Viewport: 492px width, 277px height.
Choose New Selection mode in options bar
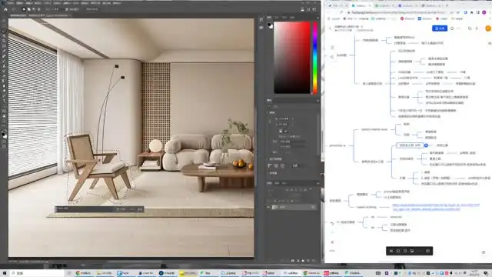tap(24, 9)
